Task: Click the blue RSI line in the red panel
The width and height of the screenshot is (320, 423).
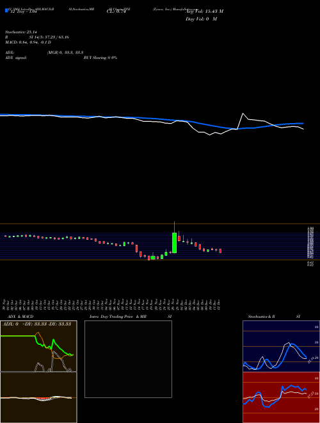Action: click(291, 386)
